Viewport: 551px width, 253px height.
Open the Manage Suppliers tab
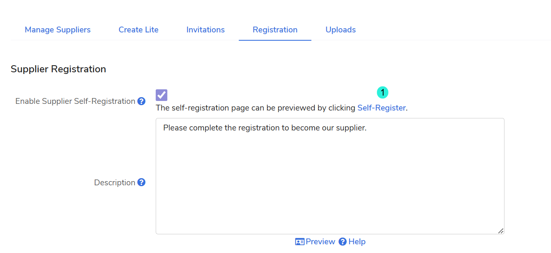(x=58, y=30)
